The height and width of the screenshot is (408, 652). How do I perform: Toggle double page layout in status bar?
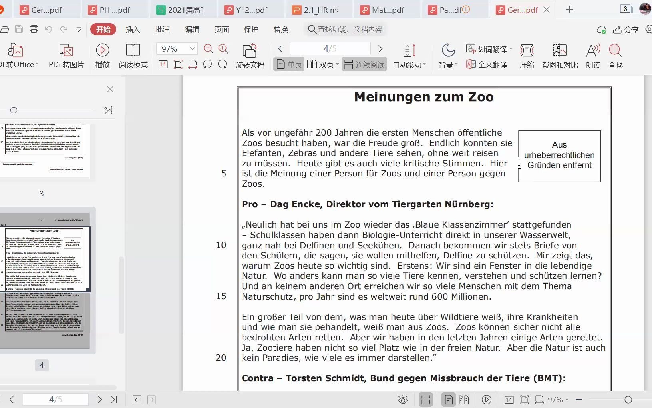[464, 400]
